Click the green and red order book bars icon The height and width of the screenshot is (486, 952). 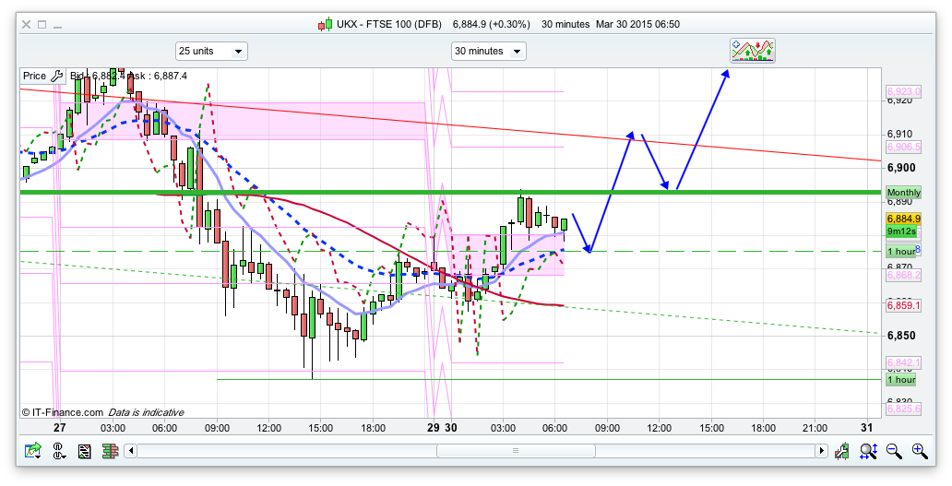click(109, 451)
